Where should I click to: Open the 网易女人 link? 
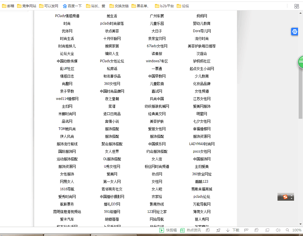point(67,182)
